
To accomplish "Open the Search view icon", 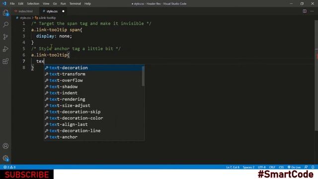I will coord(5,24).
